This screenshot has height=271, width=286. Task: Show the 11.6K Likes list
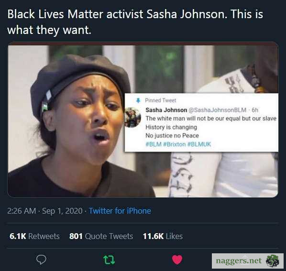tap(163, 236)
